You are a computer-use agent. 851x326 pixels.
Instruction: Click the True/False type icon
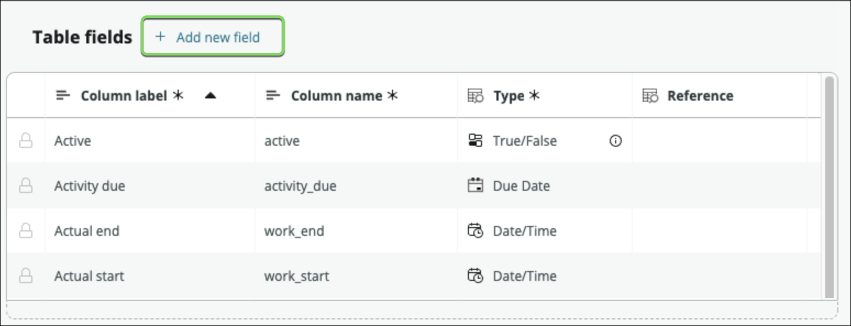click(x=474, y=141)
